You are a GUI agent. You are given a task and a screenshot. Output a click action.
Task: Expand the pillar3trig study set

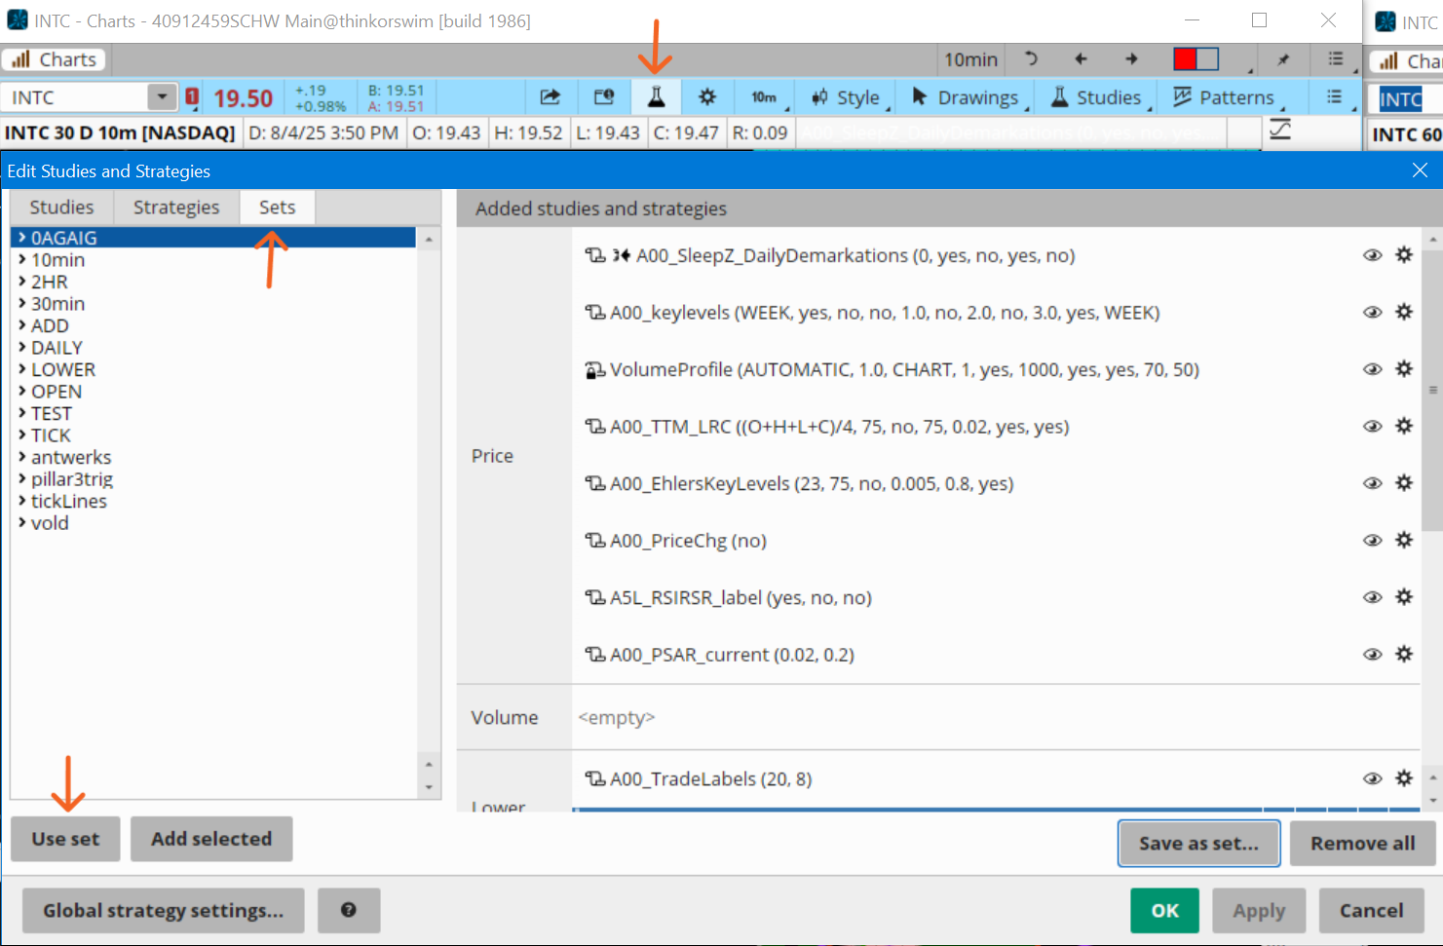coord(22,479)
